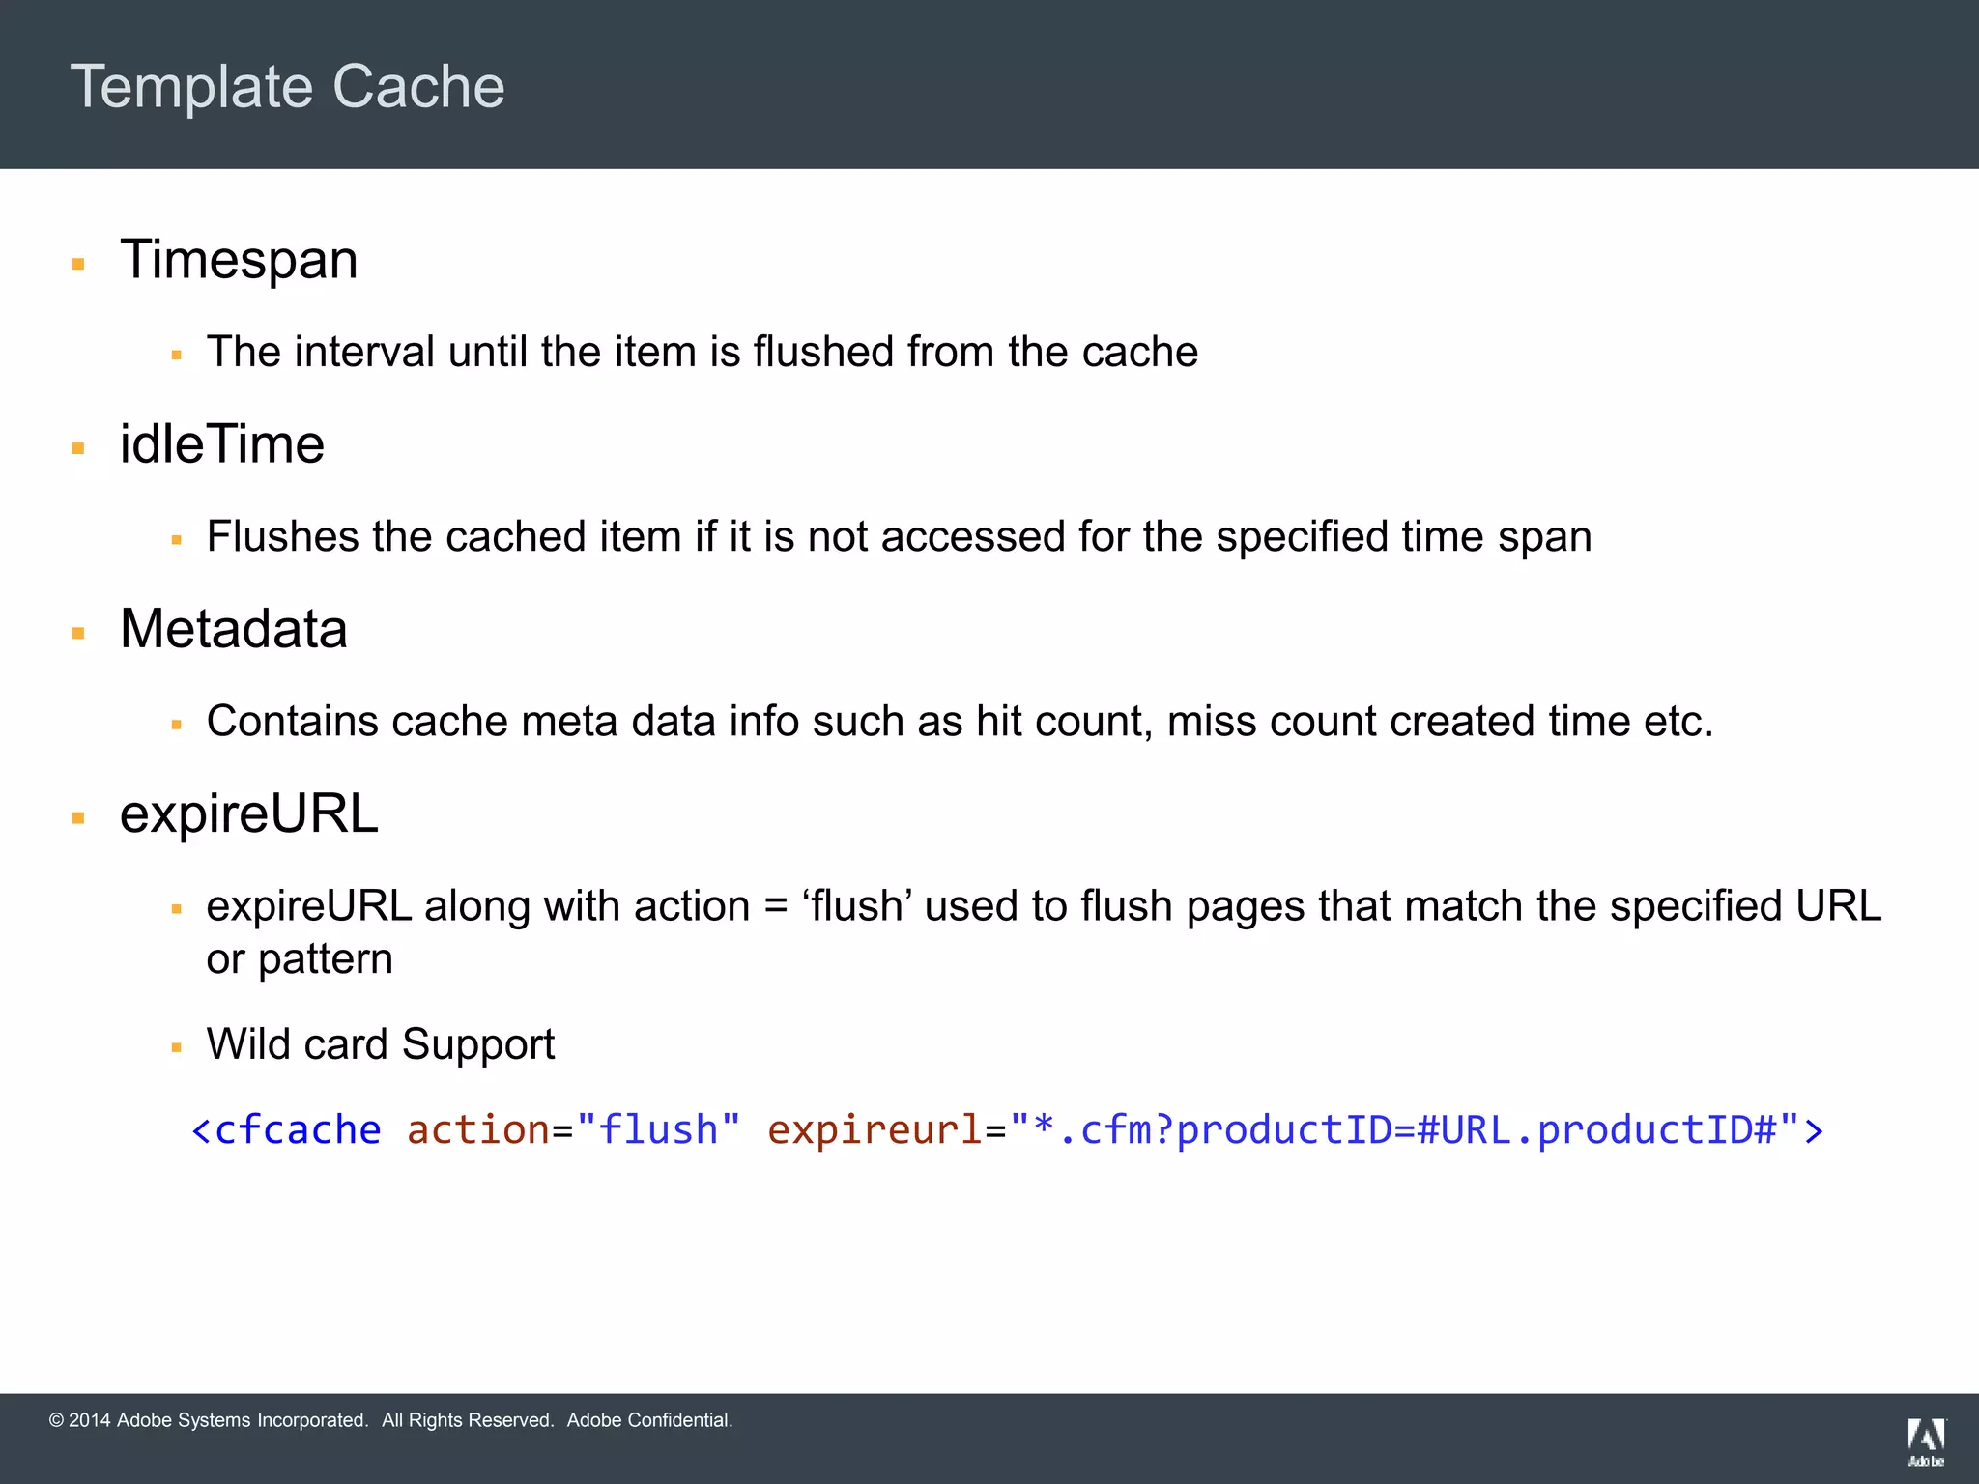Screen dimensions: 1979x1484
Task: Click the 'expireURL' bullet heading
Action: 249,814
